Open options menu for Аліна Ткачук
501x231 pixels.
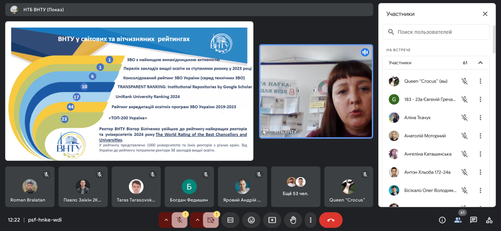click(480, 117)
